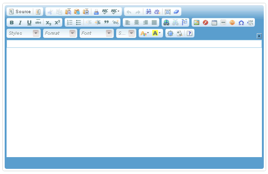This screenshot has width=268, height=174.
Task: Toggle underline formatting
Action: coord(29,23)
